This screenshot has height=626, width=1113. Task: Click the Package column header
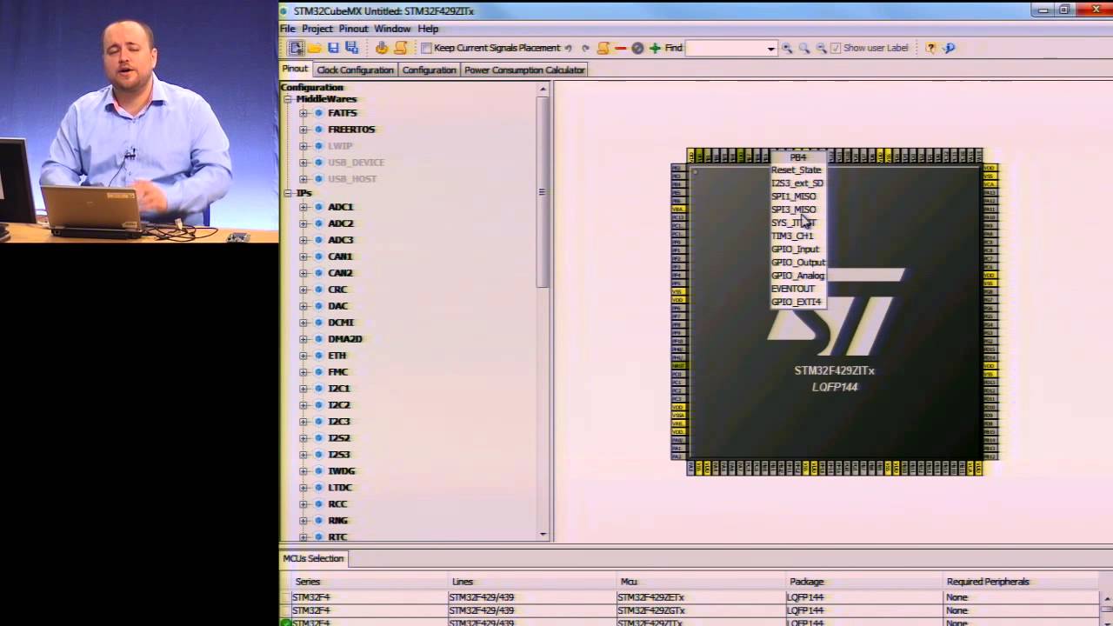864,582
